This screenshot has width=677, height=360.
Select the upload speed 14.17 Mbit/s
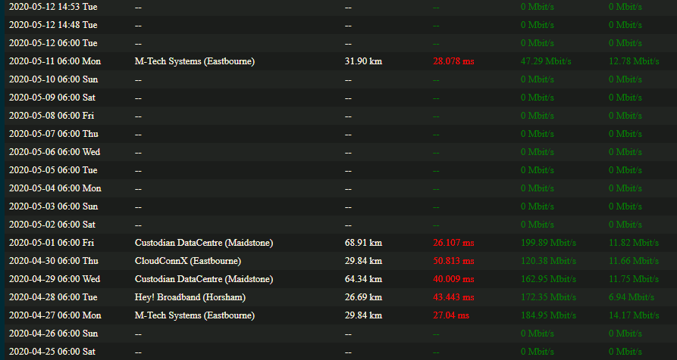(x=634, y=315)
